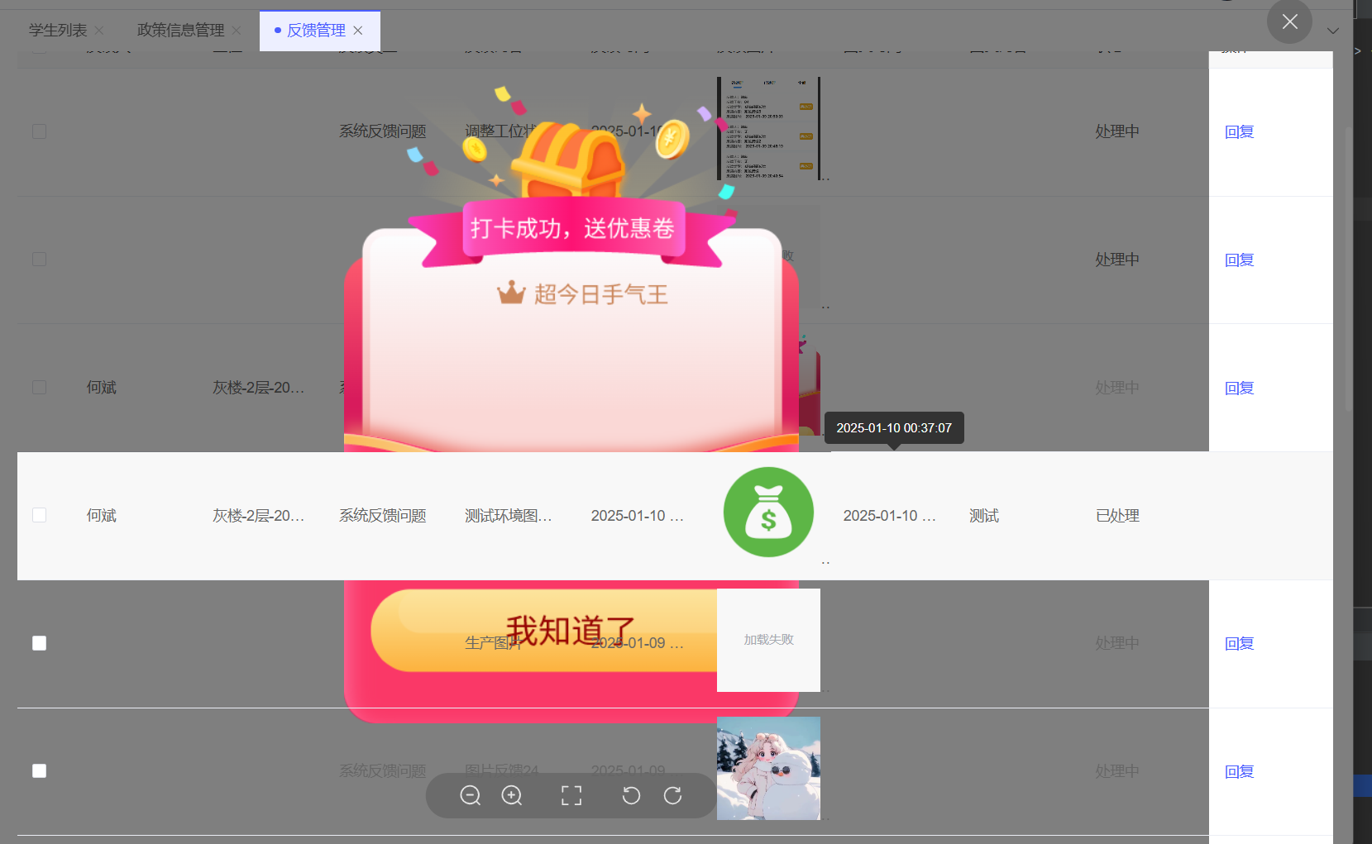Close the 学生列表 tab with its X icon
This screenshot has width=1372, height=844.
(99, 31)
